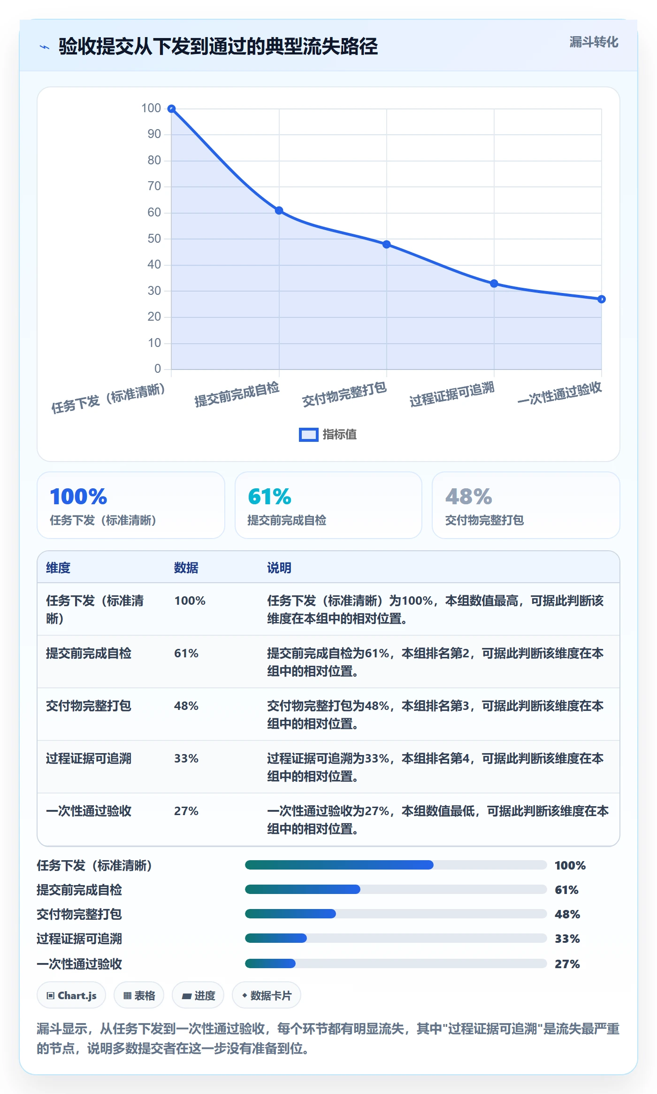Click the grid icon in 表格 chip

127,995
